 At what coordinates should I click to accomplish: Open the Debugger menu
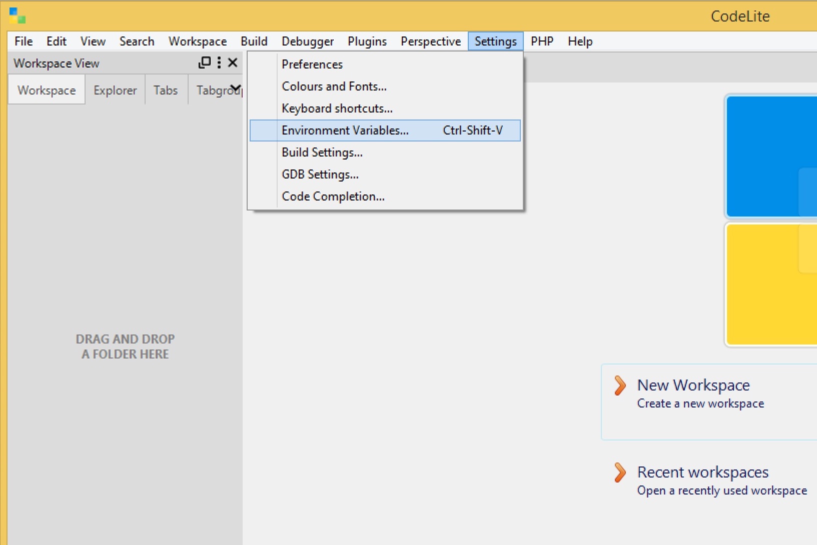pos(308,41)
